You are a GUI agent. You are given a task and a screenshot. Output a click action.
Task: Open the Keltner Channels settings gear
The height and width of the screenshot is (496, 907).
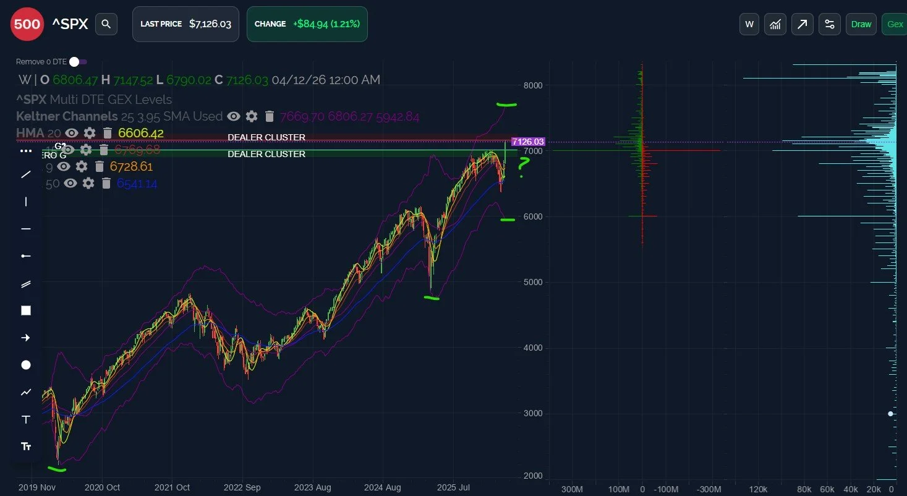[251, 116]
